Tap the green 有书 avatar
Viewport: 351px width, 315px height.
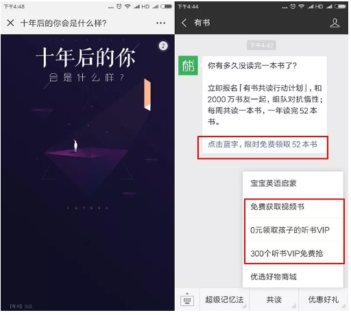click(x=188, y=66)
